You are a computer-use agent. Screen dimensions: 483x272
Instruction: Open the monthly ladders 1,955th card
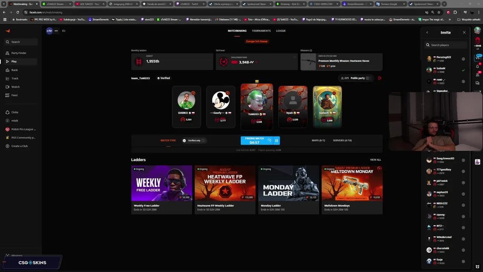pyautogui.click(x=172, y=62)
